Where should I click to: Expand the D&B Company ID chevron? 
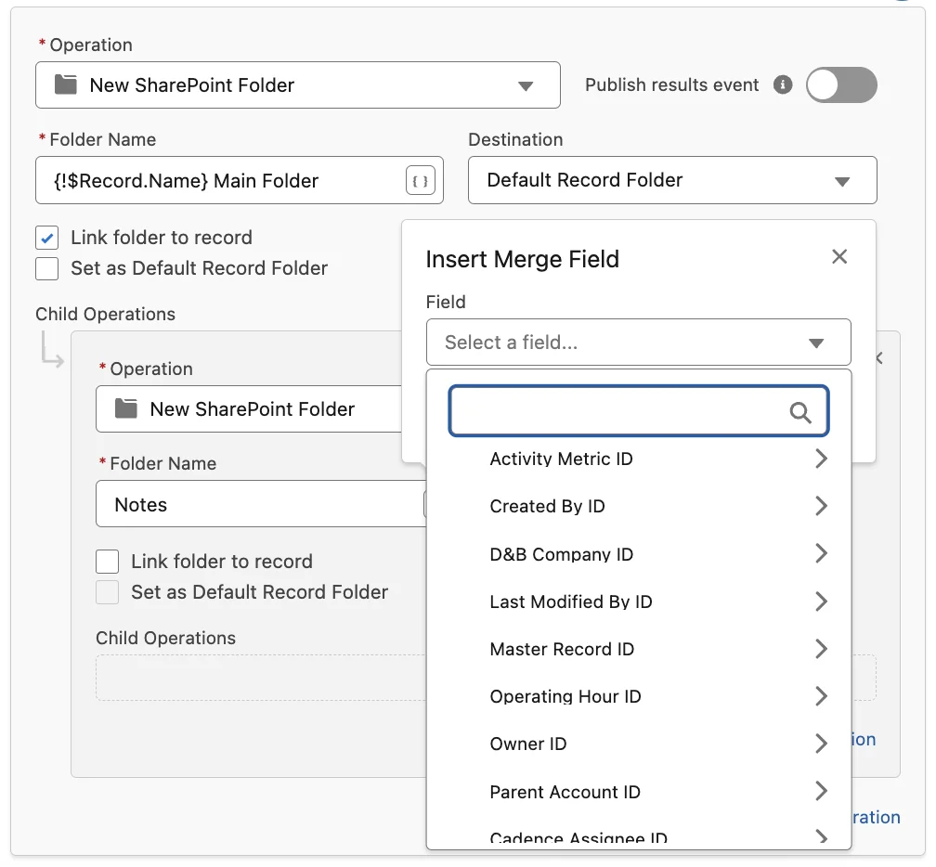[x=821, y=553]
